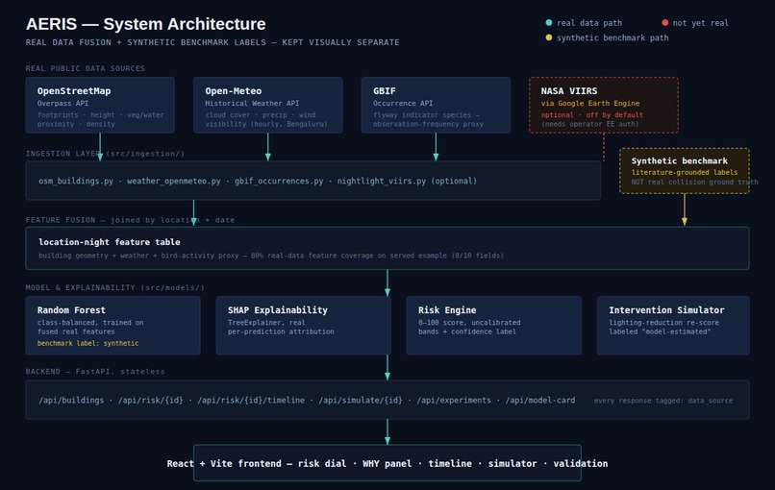Click 'osm_buildings.py' in the ingestion layer

[x=76, y=181]
